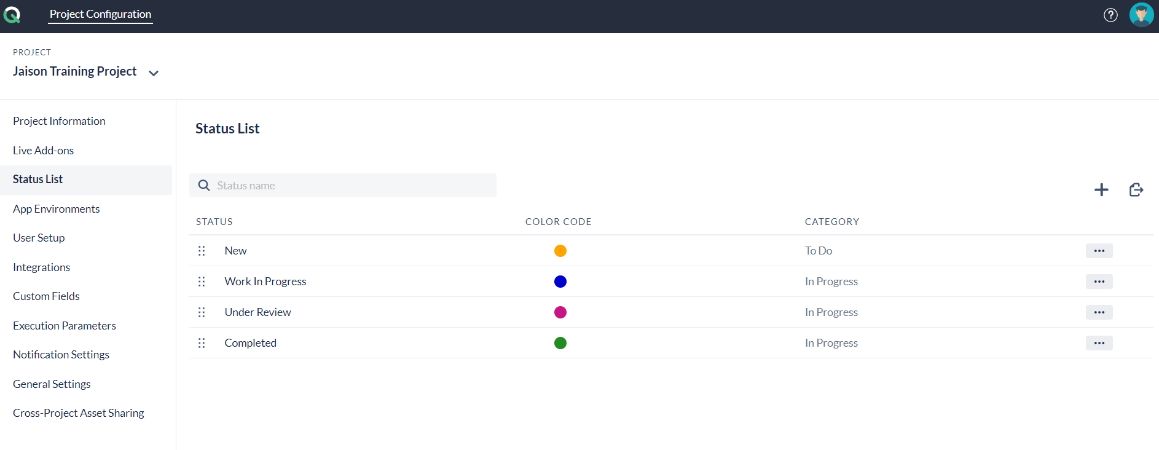Open Integrations page
Image resolution: width=1159 pixels, height=450 pixels.
[x=41, y=267]
